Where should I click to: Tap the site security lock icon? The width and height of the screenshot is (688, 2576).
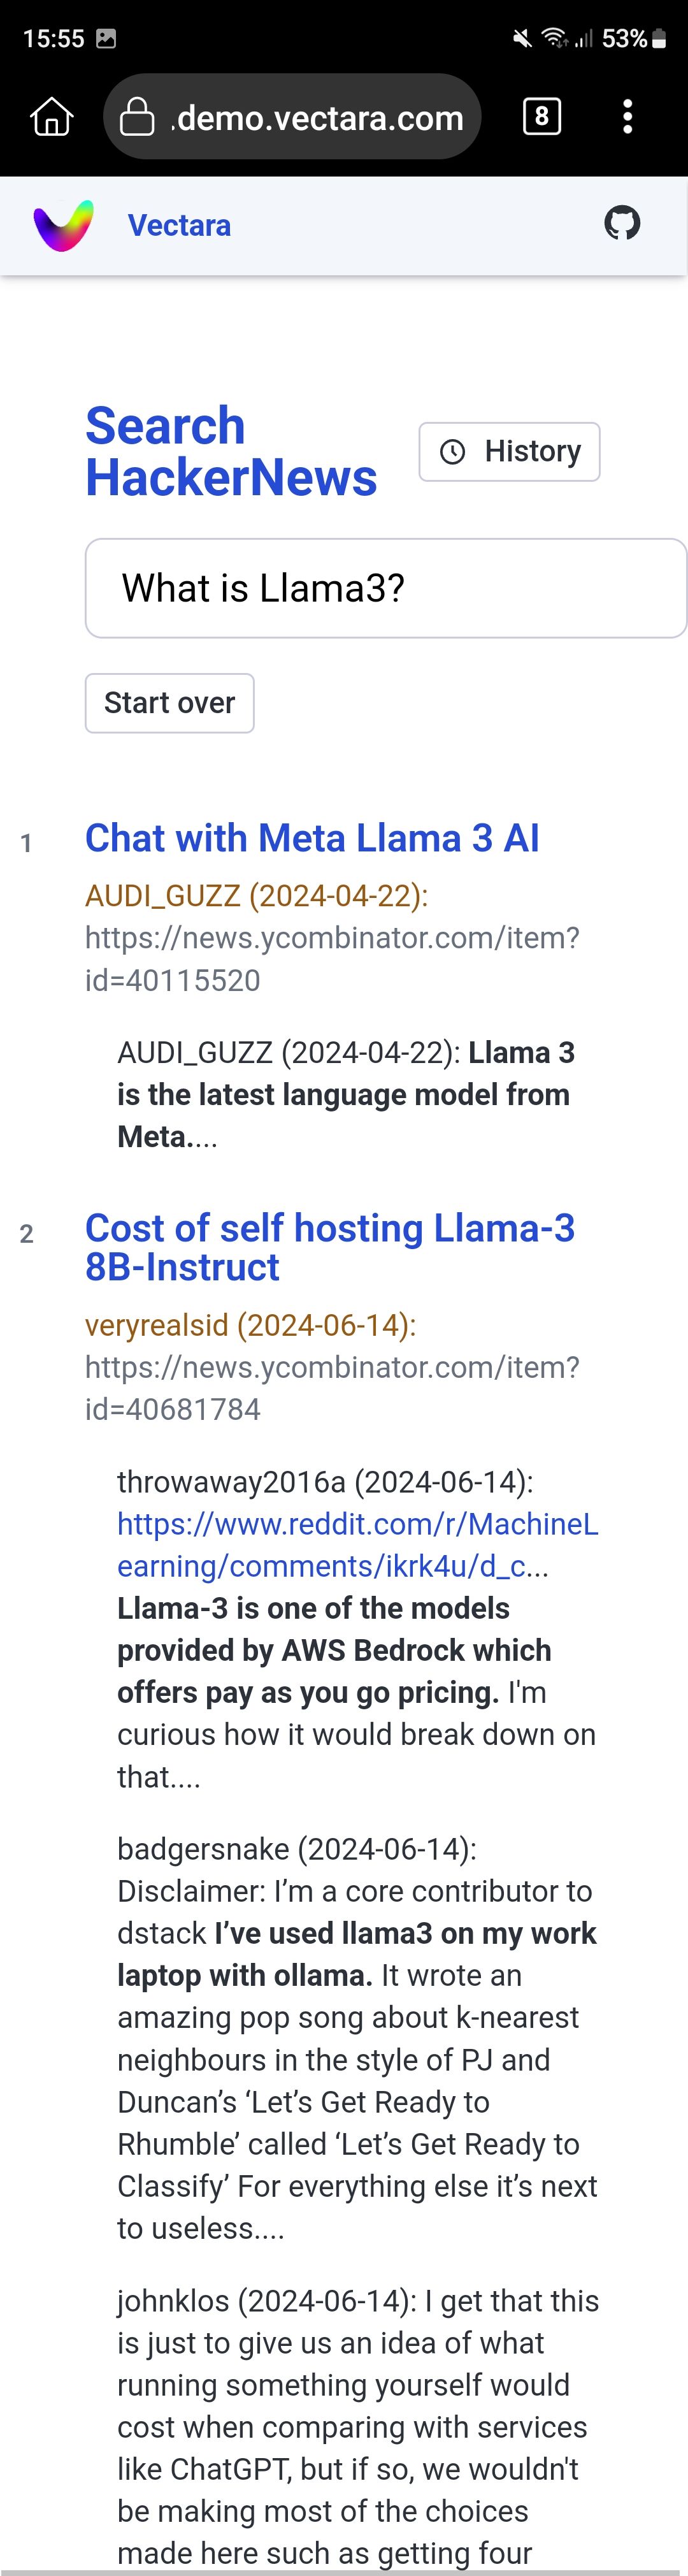click(x=137, y=117)
